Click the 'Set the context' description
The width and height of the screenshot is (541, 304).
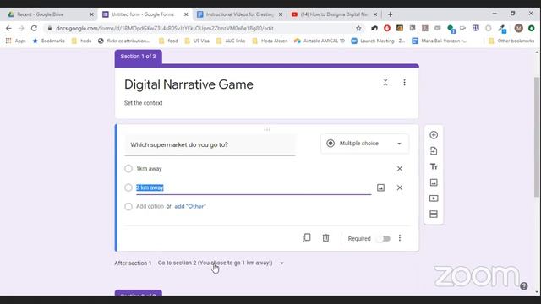pos(143,103)
